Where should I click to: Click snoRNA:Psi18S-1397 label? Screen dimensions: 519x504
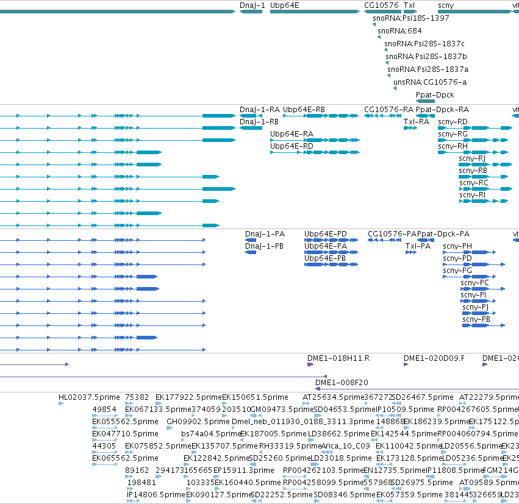(x=411, y=18)
